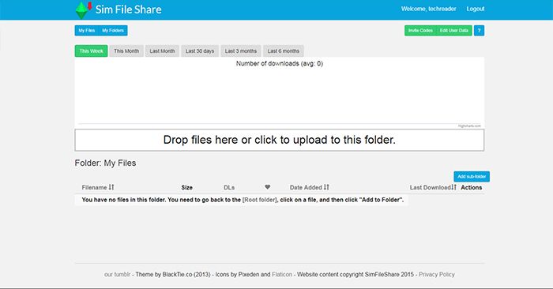
Task: Click Add sub-folder button
Action: pos(472,177)
